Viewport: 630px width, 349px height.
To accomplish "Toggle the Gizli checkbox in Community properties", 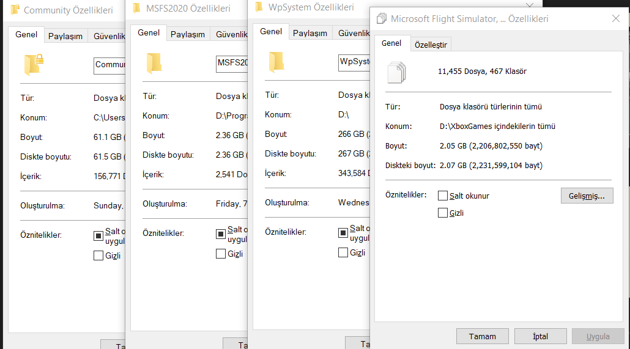I will pos(98,255).
